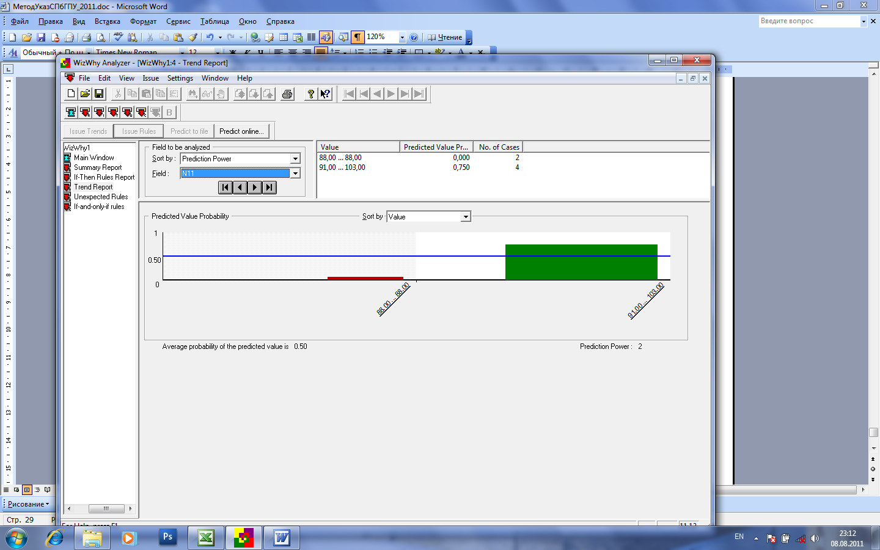Click the tree pane horizontal scrollbar thumb
The height and width of the screenshot is (550, 880).
tap(106, 508)
